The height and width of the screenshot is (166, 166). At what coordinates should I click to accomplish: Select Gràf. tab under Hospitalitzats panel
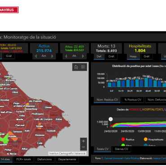(147, 57)
